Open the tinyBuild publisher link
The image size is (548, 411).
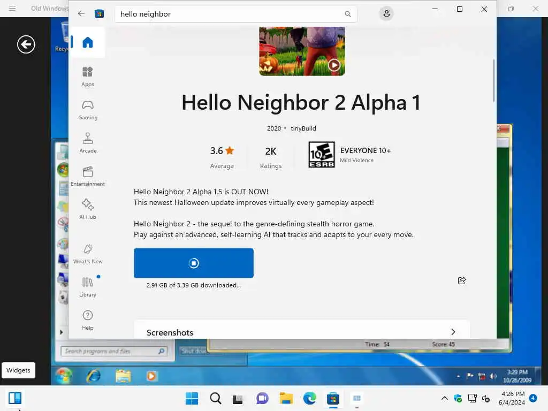303,128
